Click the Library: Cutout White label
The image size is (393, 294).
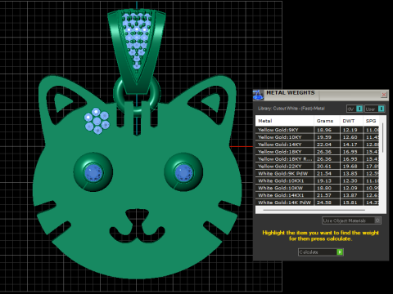pyautogui.click(x=291, y=109)
